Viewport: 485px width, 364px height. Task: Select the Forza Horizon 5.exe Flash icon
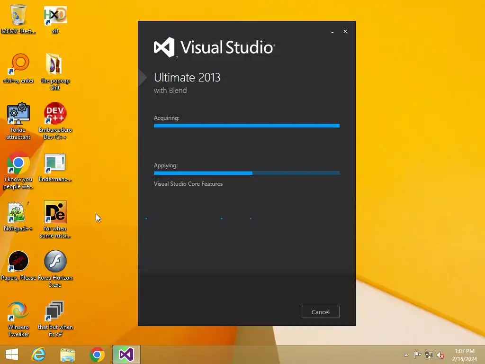click(55, 269)
